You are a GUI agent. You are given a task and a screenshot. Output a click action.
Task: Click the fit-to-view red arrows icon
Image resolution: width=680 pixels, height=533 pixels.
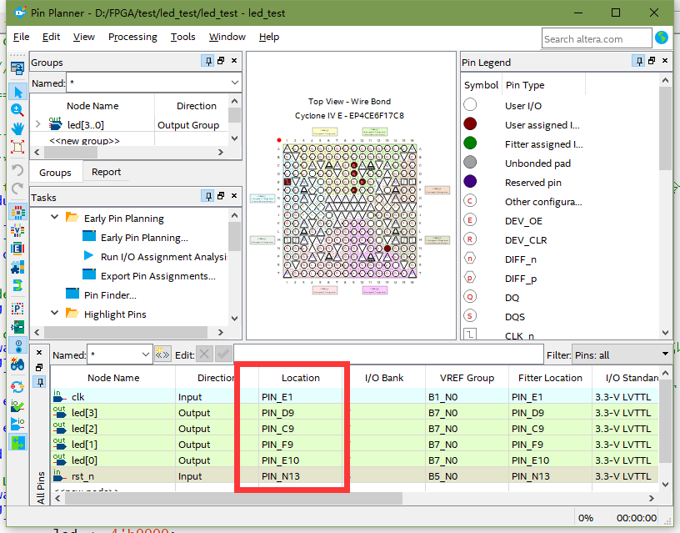point(18,148)
